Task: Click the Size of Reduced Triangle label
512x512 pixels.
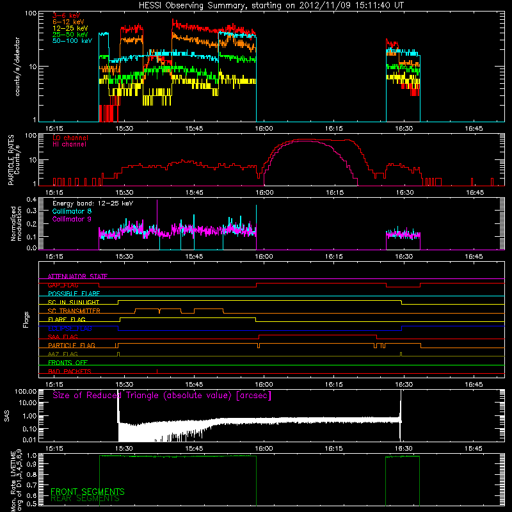Action: click(162, 396)
